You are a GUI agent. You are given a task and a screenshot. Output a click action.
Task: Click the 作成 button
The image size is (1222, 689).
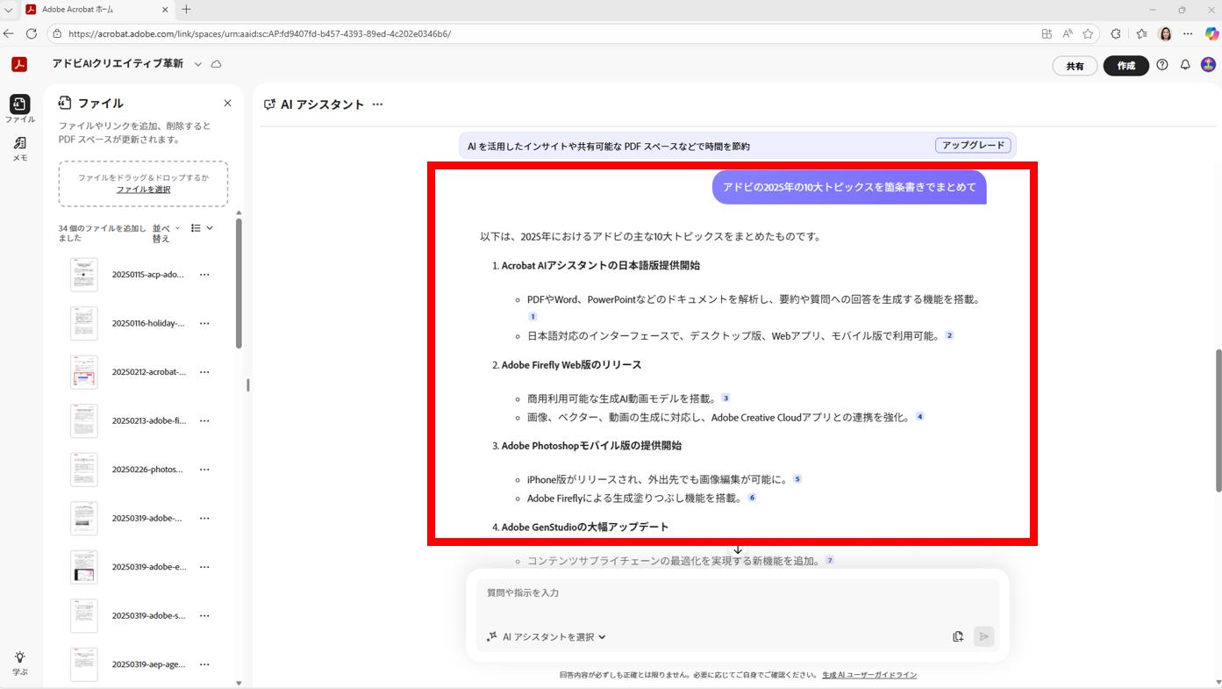click(1126, 66)
